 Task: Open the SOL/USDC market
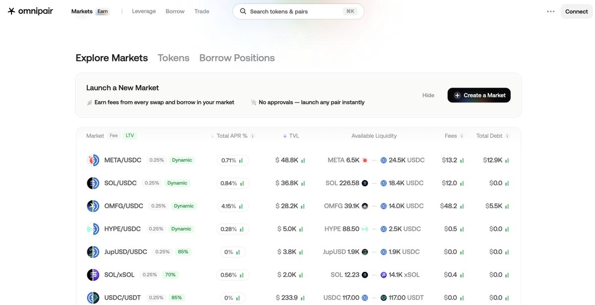pyautogui.click(x=120, y=183)
